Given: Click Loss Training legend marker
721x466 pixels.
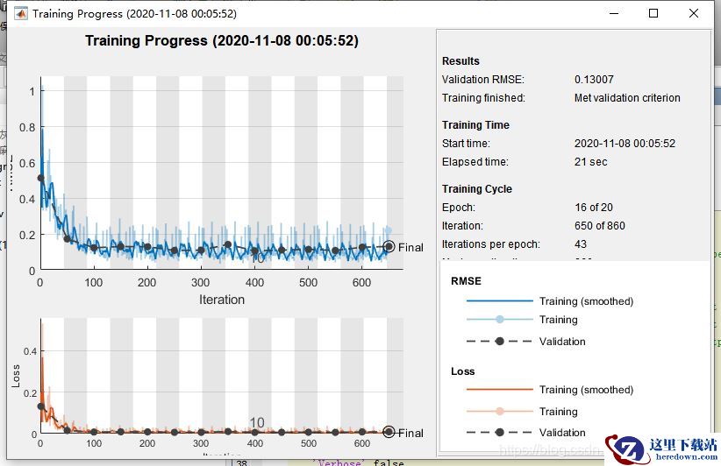Looking at the screenshot, I should coord(500,412).
